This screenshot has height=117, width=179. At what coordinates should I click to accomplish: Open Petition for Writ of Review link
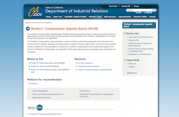(x=41, y=70)
